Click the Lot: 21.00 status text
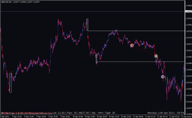 (59, 113)
